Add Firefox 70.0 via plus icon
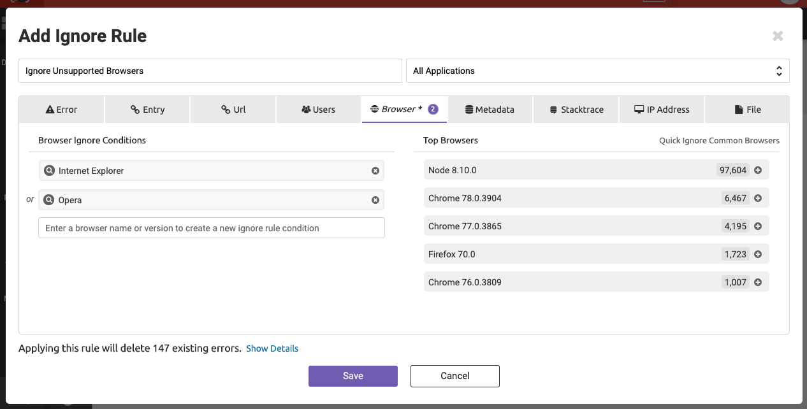This screenshot has width=807, height=409. (x=758, y=254)
